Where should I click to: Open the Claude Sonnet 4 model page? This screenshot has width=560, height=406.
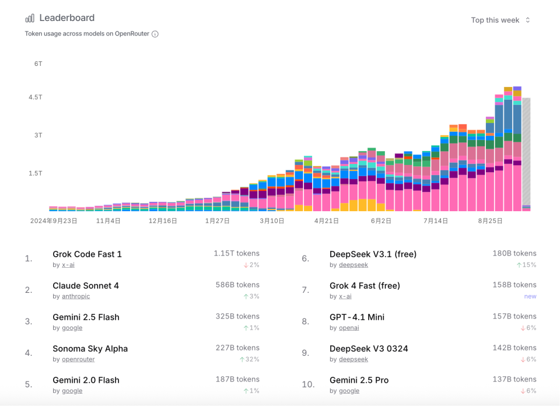point(86,286)
